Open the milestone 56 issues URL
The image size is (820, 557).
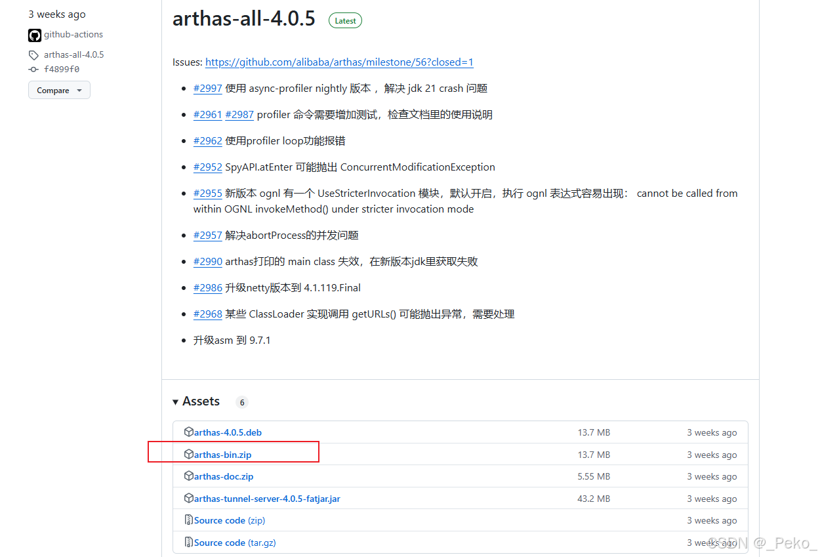pyautogui.click(x=339, y=62)
